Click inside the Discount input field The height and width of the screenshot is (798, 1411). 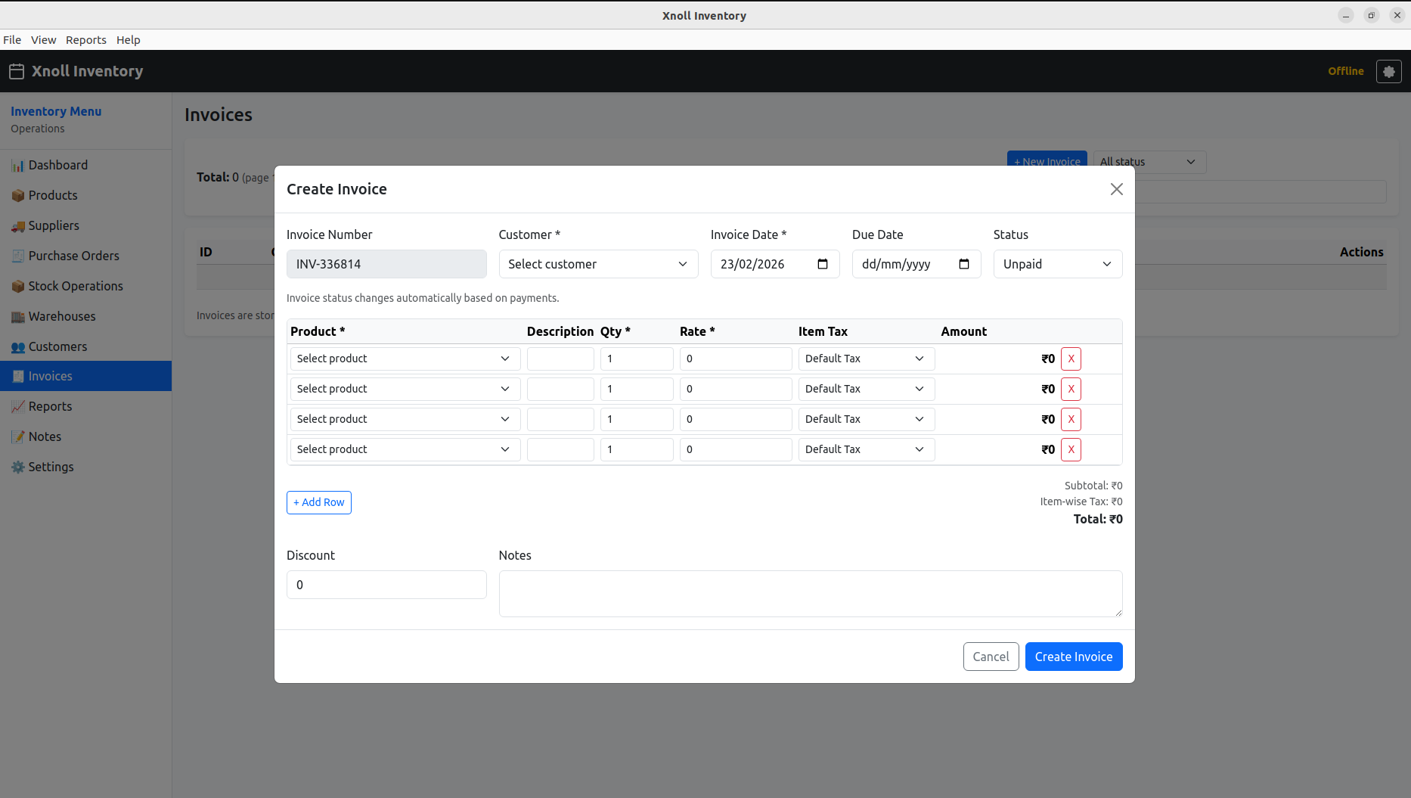coord(386,585)
